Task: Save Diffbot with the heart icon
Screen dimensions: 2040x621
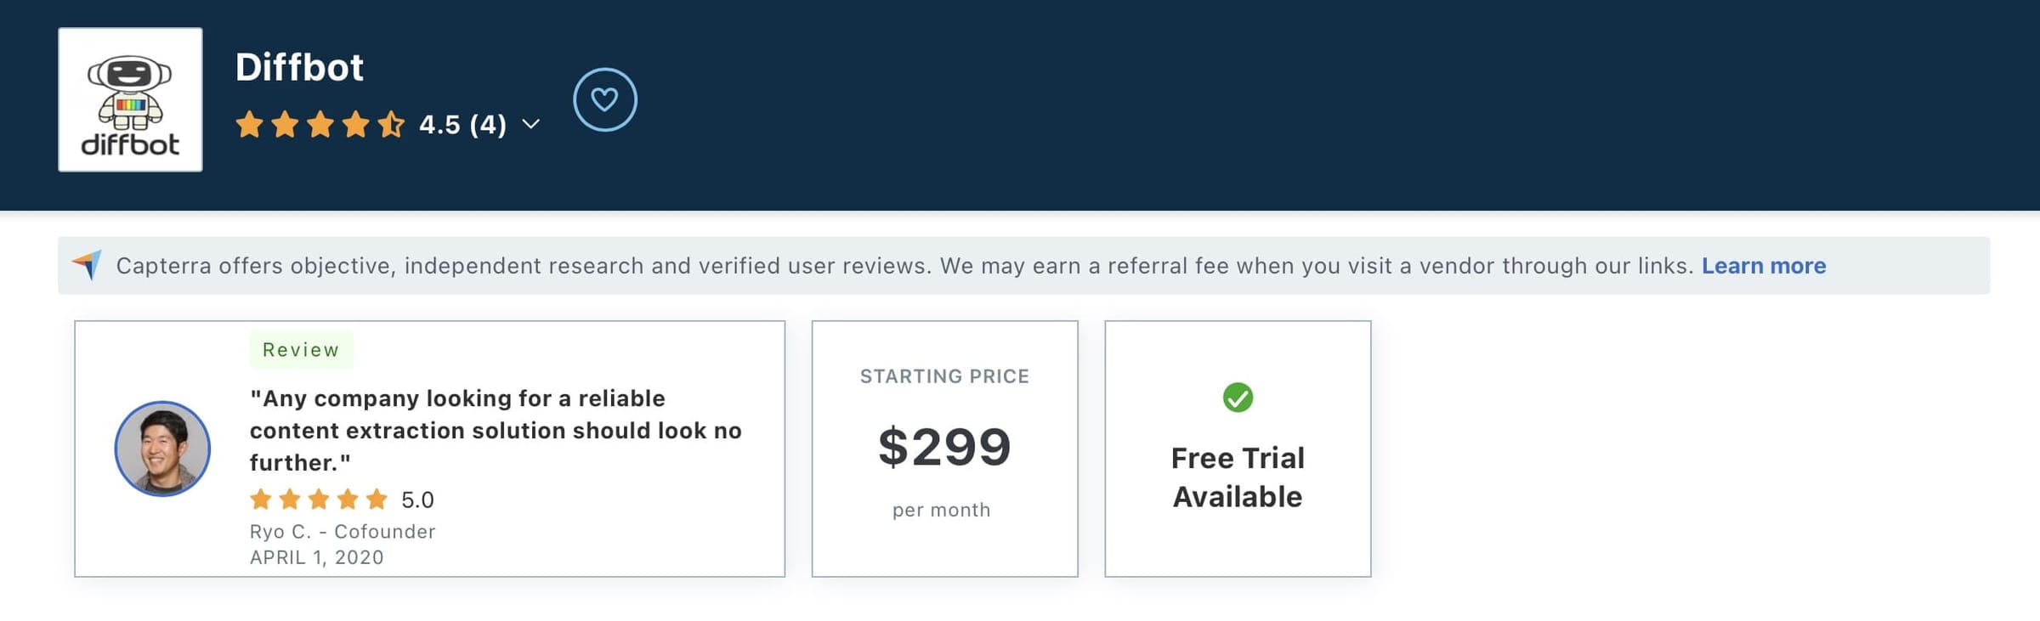Action: 604,99
